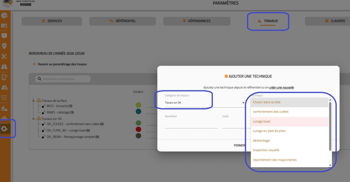Click the 'créer une nouvelle' link
The image size is (350, 182).
(281, 87)
